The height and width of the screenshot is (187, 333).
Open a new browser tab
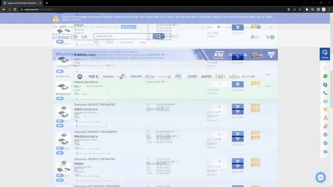tap(47, 3)
